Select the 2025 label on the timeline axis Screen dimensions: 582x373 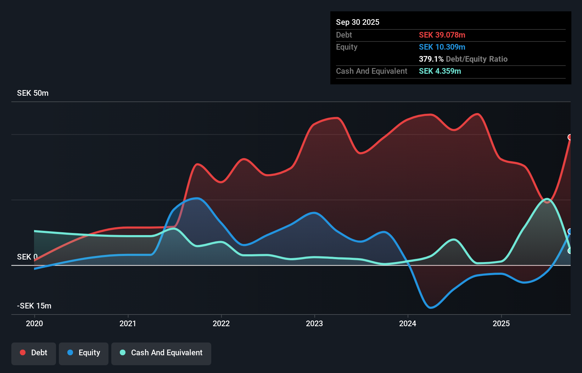coord(502,323)
